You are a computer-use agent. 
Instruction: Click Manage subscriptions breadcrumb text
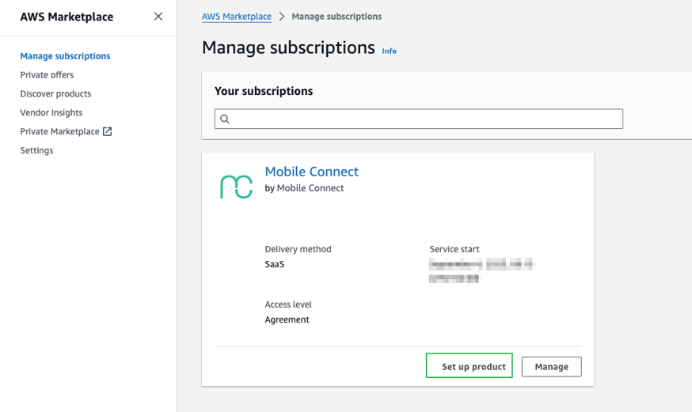coord(336,17)
